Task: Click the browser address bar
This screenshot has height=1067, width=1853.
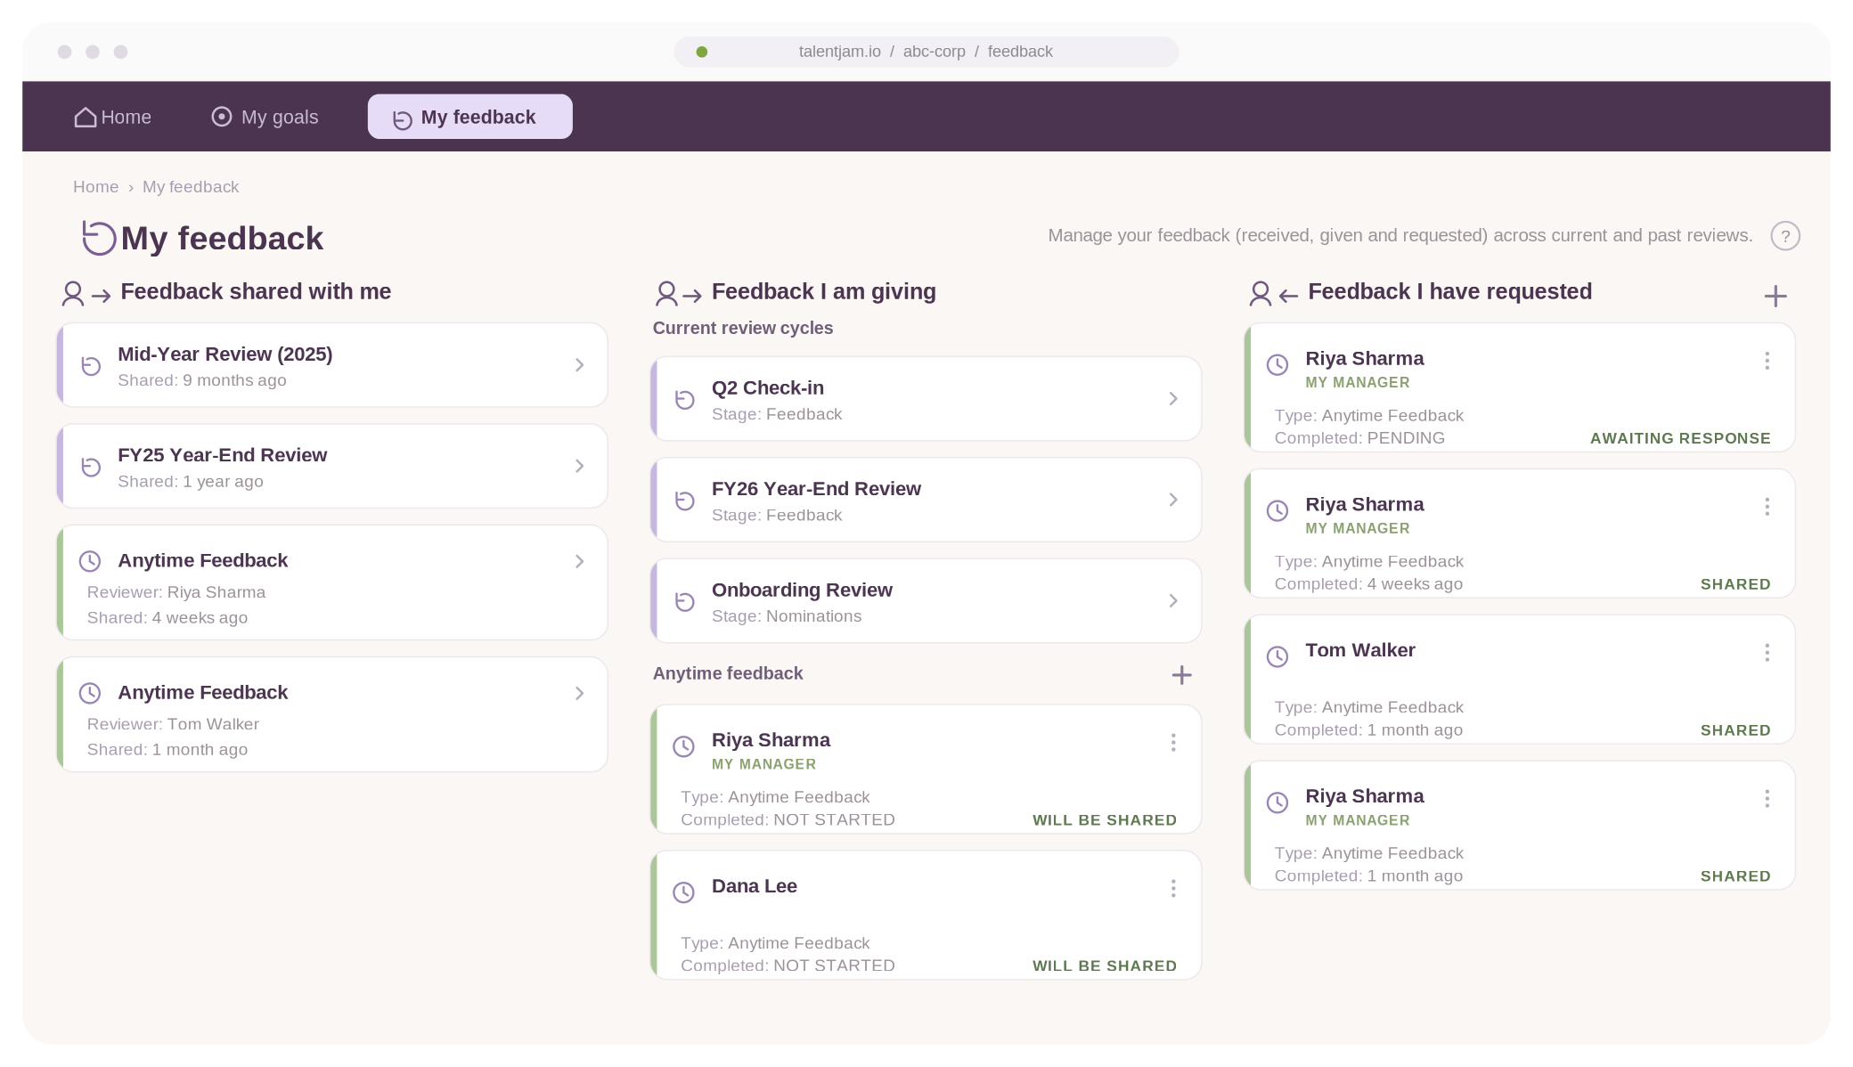Action: click(926, 52)
